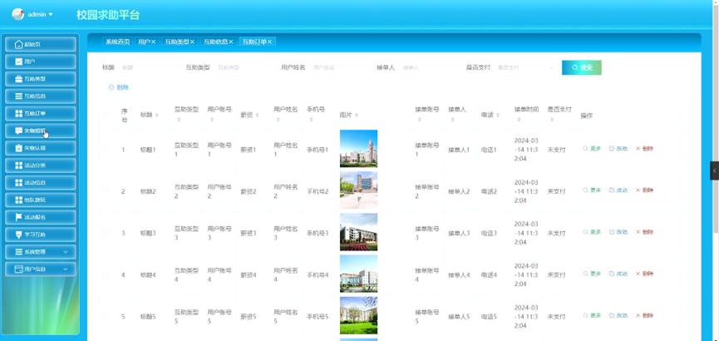Click the chat bubble icon for 失物招领
This screenshot has width=719, height=341.
point(18,131)
